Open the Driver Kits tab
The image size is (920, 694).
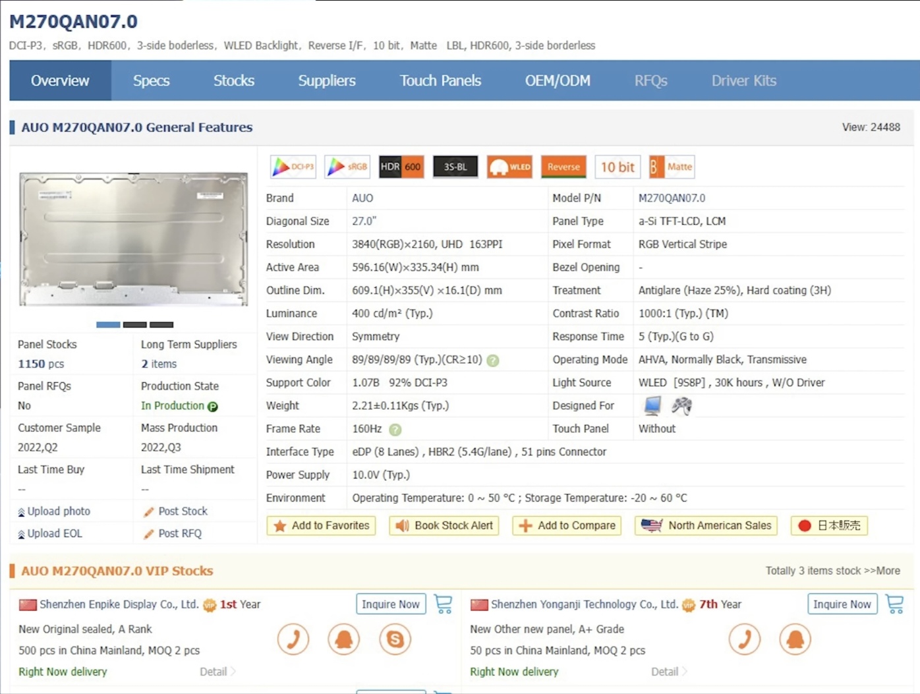point(744,80)
